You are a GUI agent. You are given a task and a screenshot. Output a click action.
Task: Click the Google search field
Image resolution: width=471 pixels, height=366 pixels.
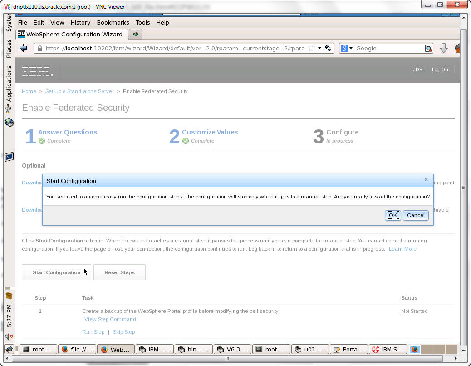click(x=389, y=49)
